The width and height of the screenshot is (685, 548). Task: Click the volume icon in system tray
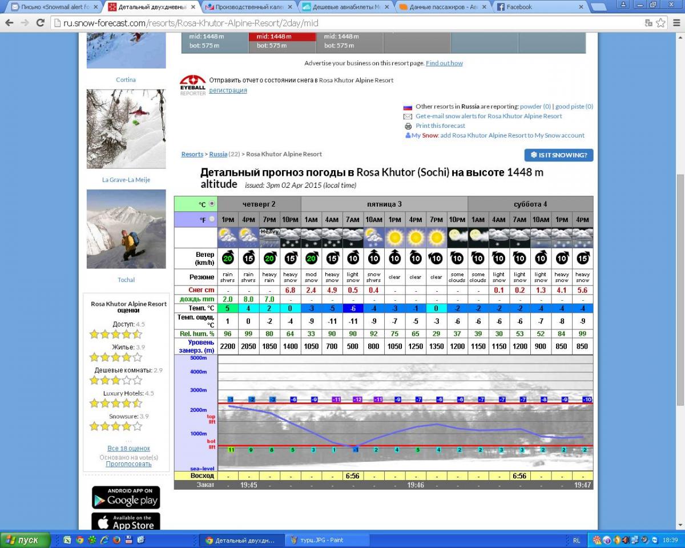[x=626, y=540]
